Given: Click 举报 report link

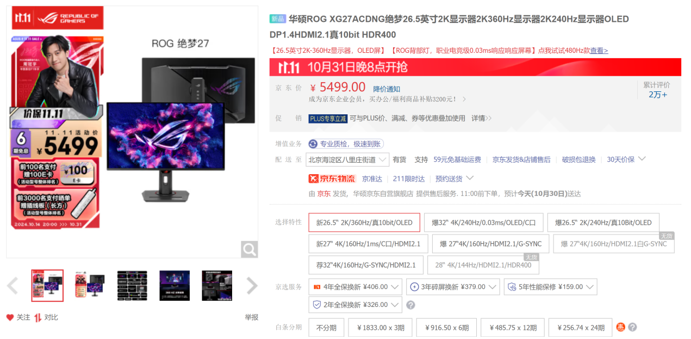Looking at the screenshot, I should click(252, 317).
